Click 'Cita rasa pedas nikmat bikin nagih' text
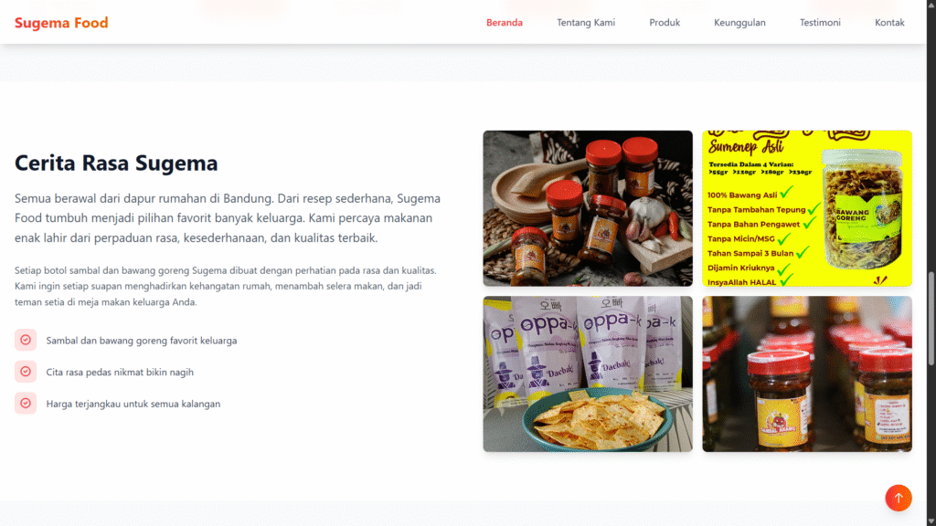Viewport: 936px width, 526px height. point(120,373)
